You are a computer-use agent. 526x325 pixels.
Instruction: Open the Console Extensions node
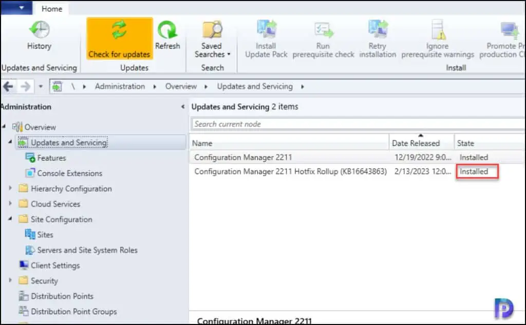[x=69, y=173]
